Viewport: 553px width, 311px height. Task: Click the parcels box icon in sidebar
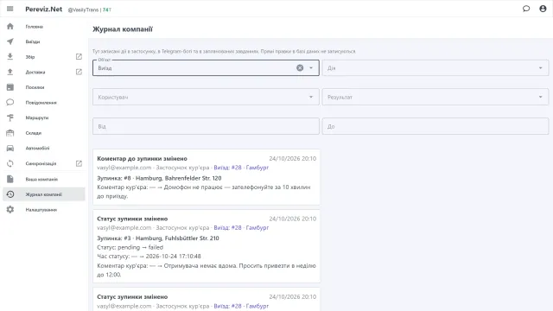point(10,87)
